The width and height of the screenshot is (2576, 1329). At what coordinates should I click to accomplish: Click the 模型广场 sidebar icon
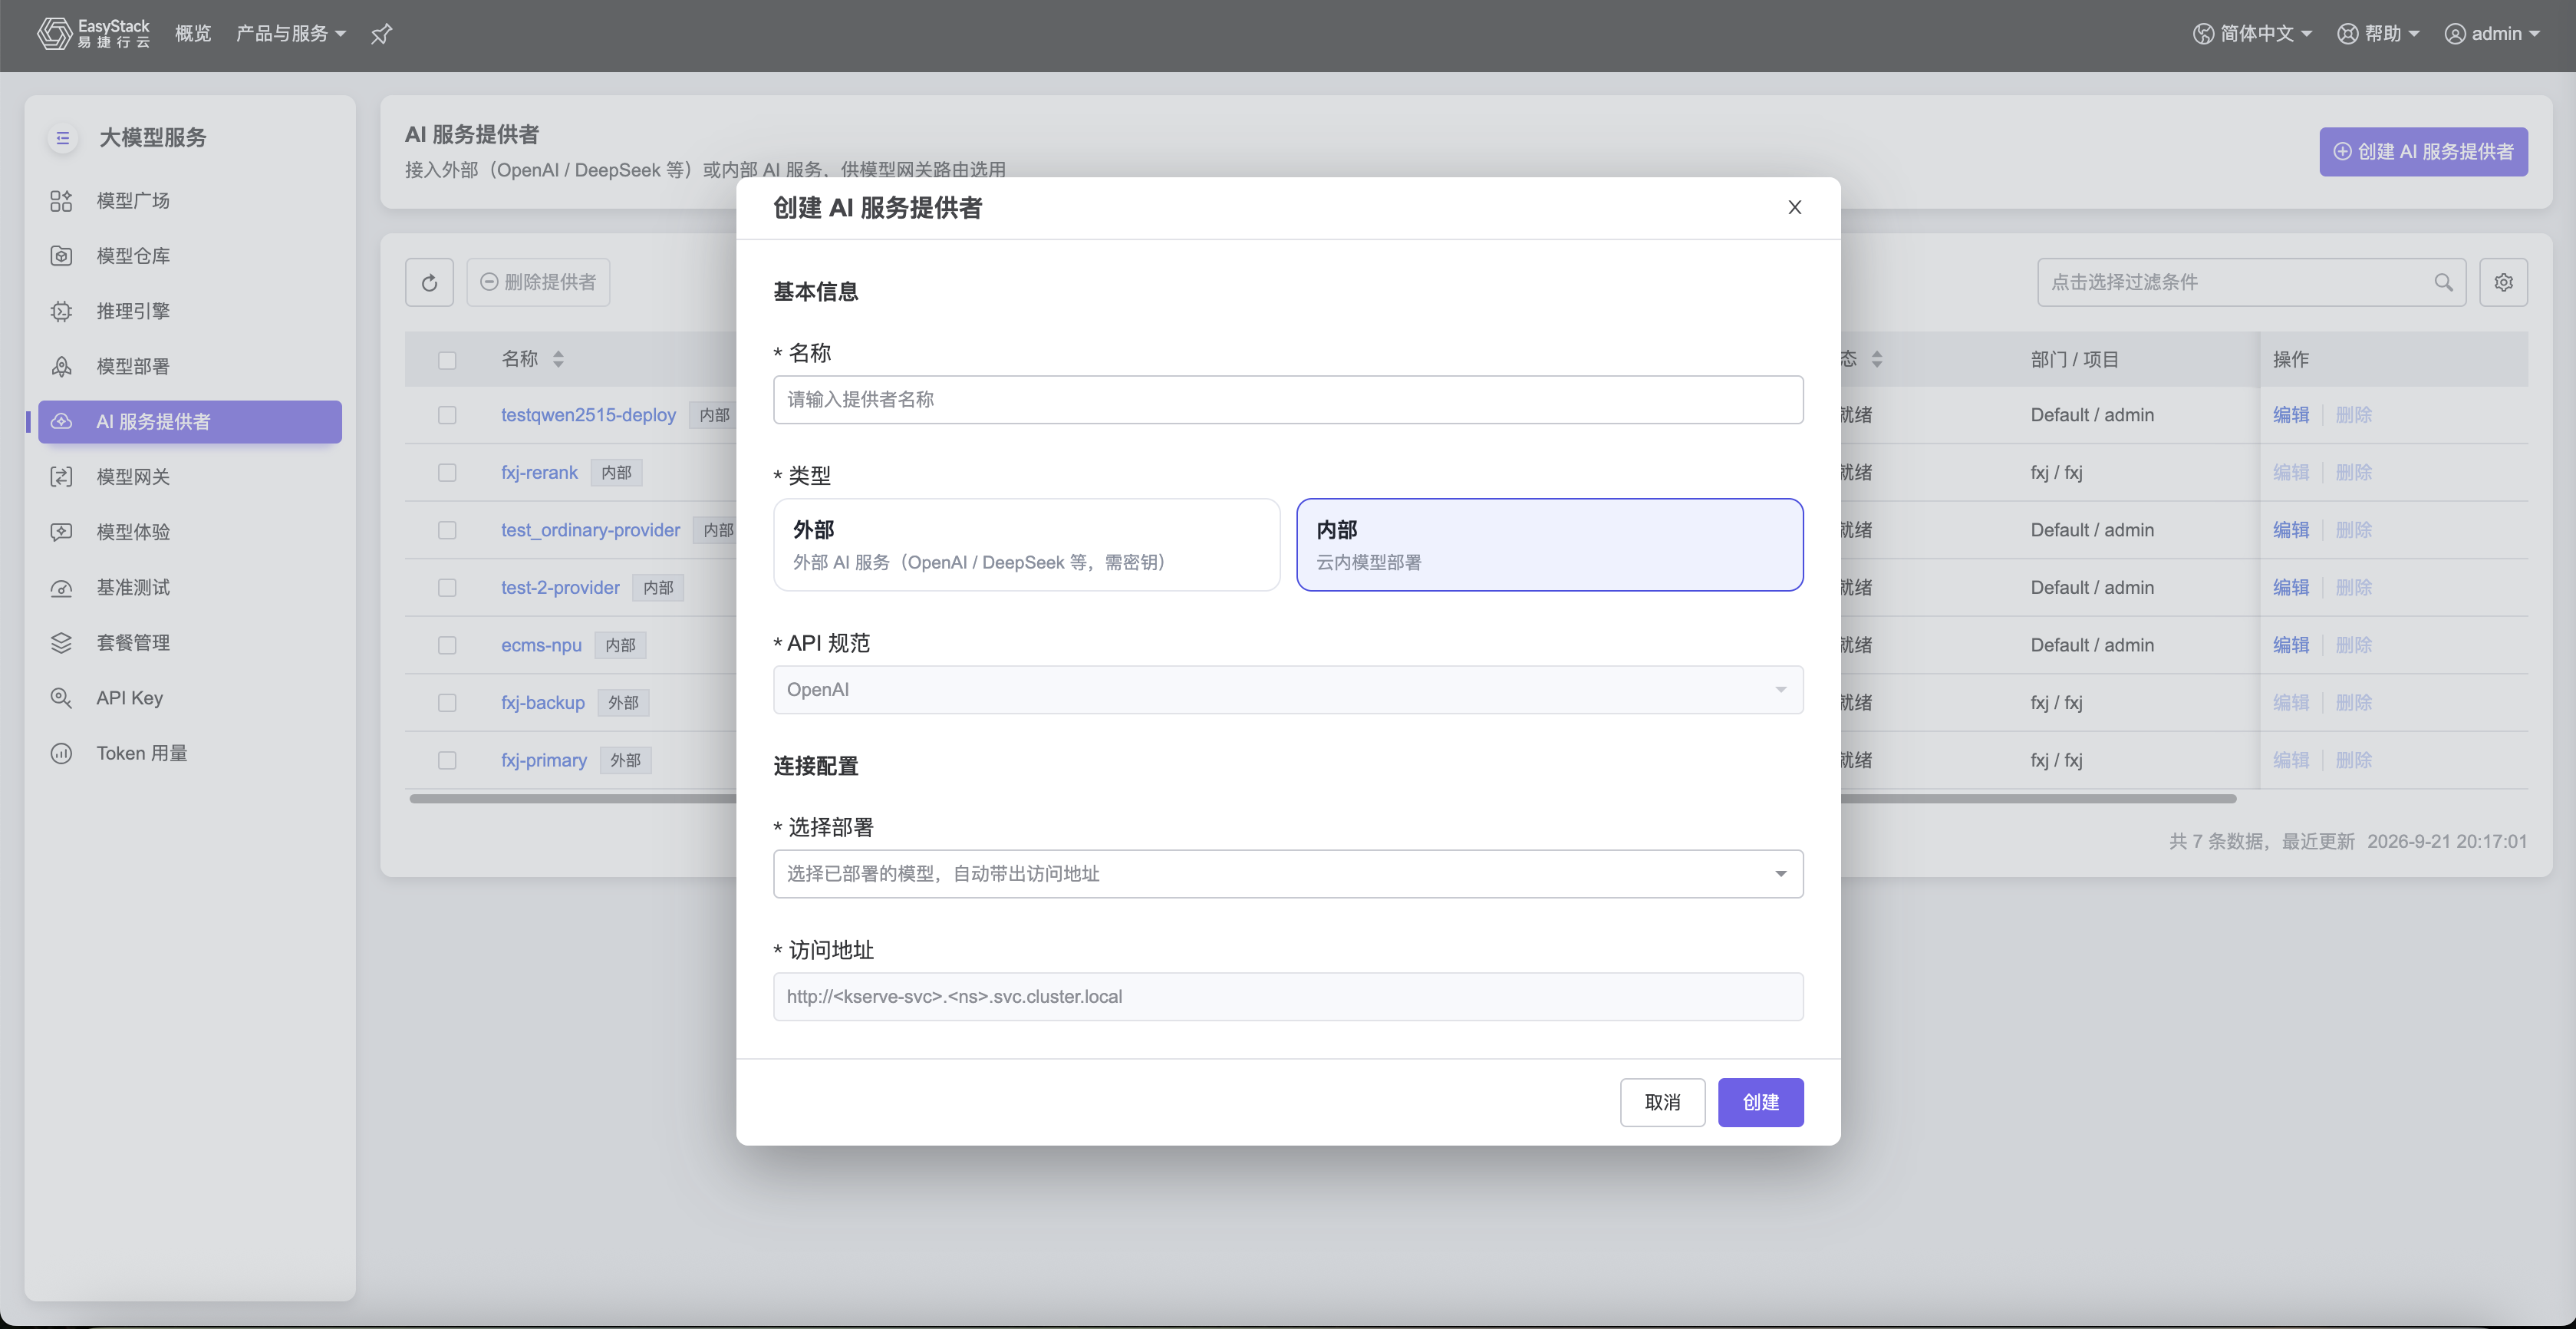pos(61,201)
